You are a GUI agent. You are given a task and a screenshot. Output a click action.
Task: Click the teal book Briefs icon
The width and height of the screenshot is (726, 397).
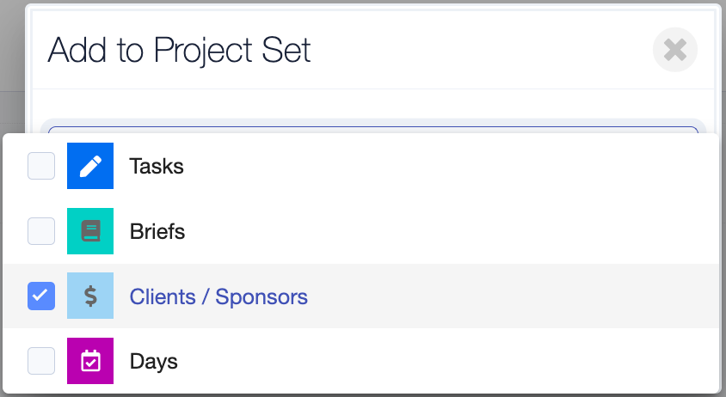pyautogui.click(x=90, y=231)
